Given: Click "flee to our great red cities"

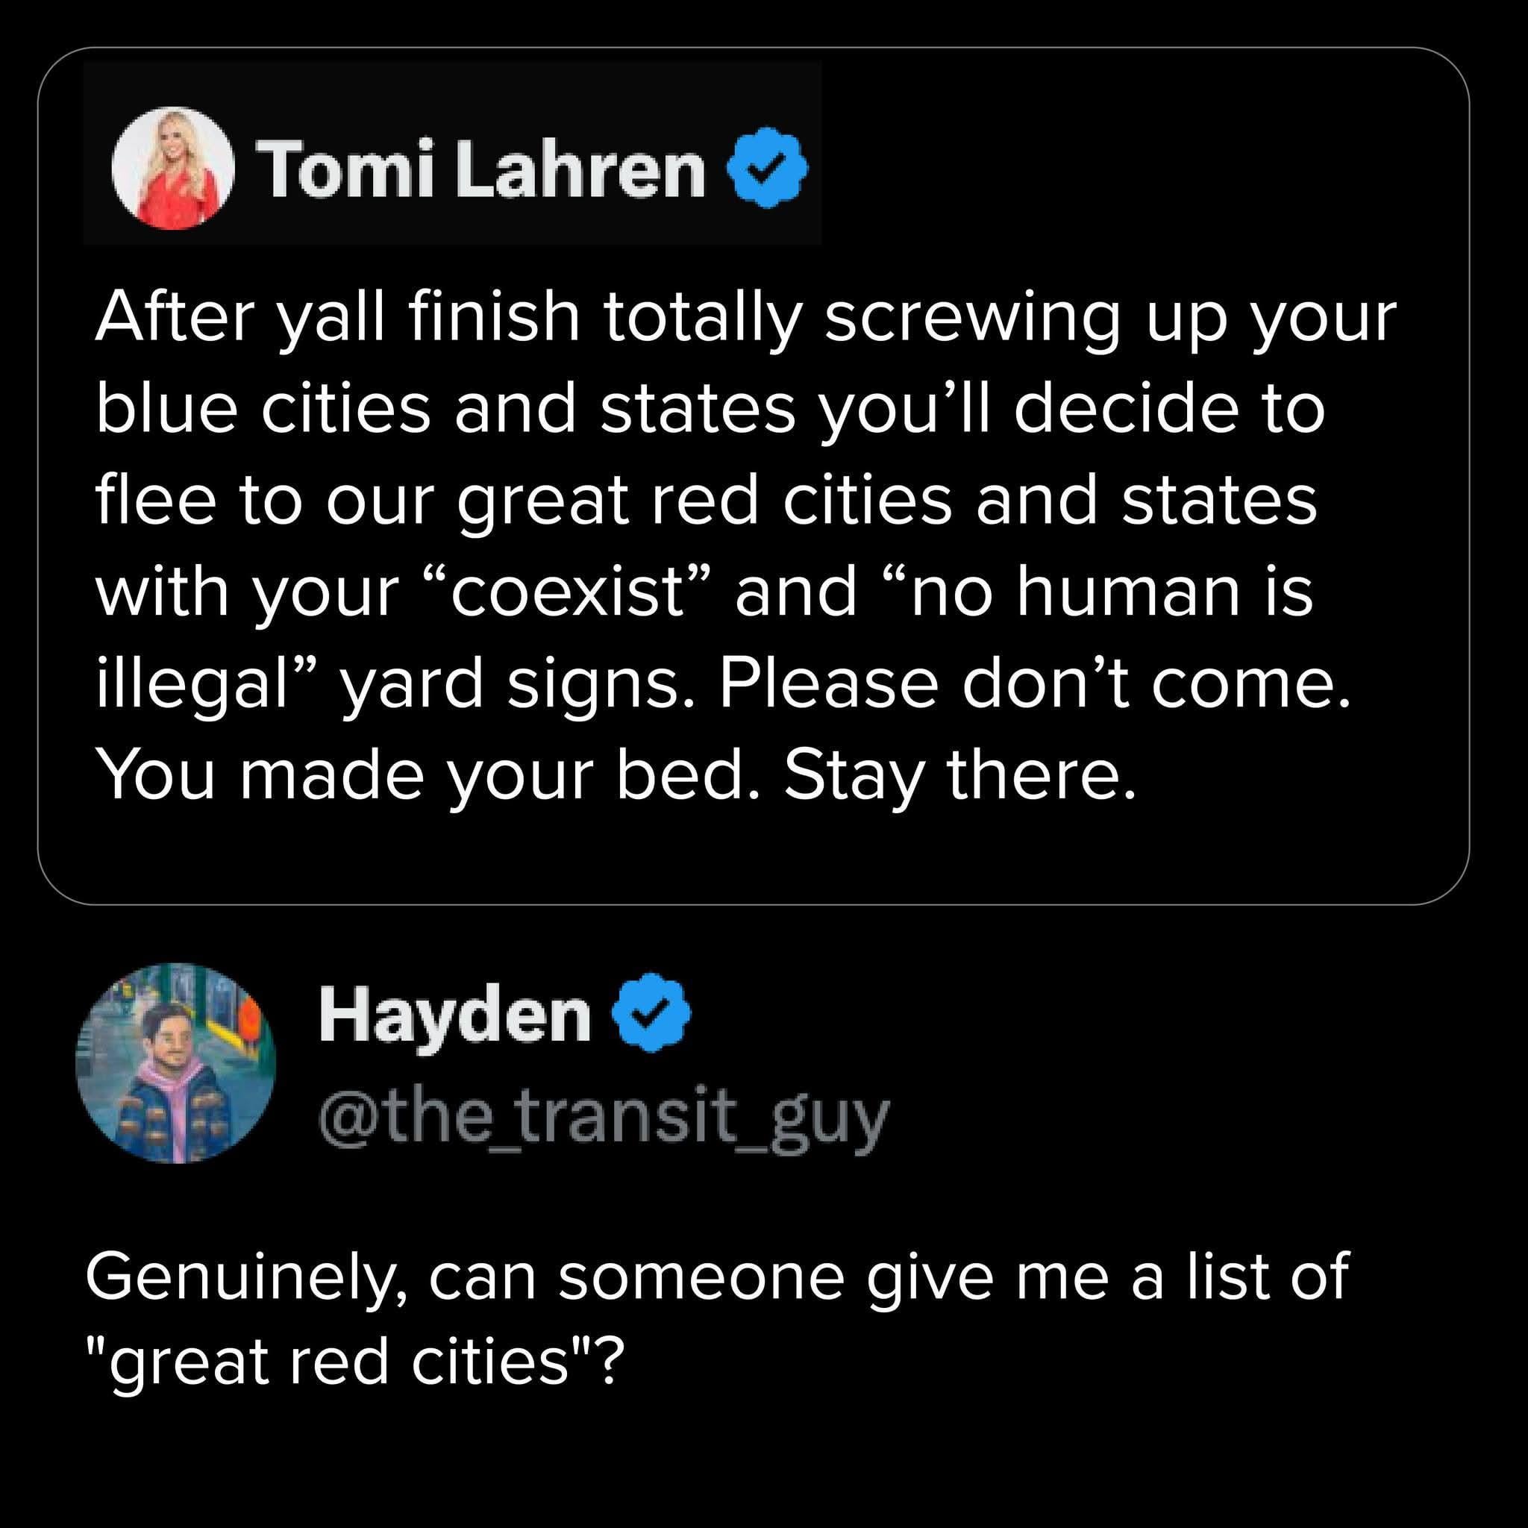Looking at the screenshot, I should (x=524, y=501).
